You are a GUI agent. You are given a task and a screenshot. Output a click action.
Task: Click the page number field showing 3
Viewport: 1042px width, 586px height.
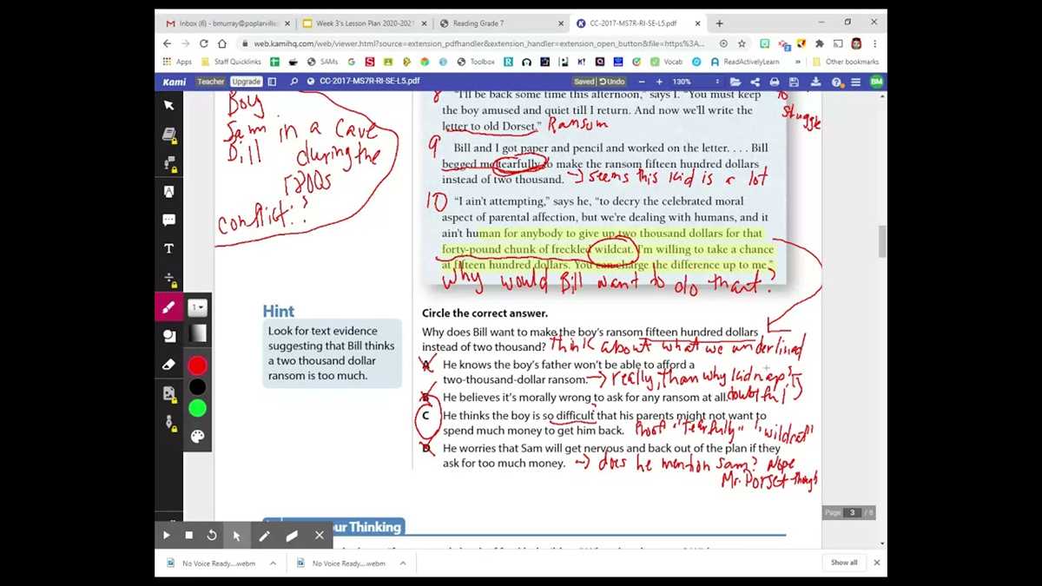(x=852, y=513)
